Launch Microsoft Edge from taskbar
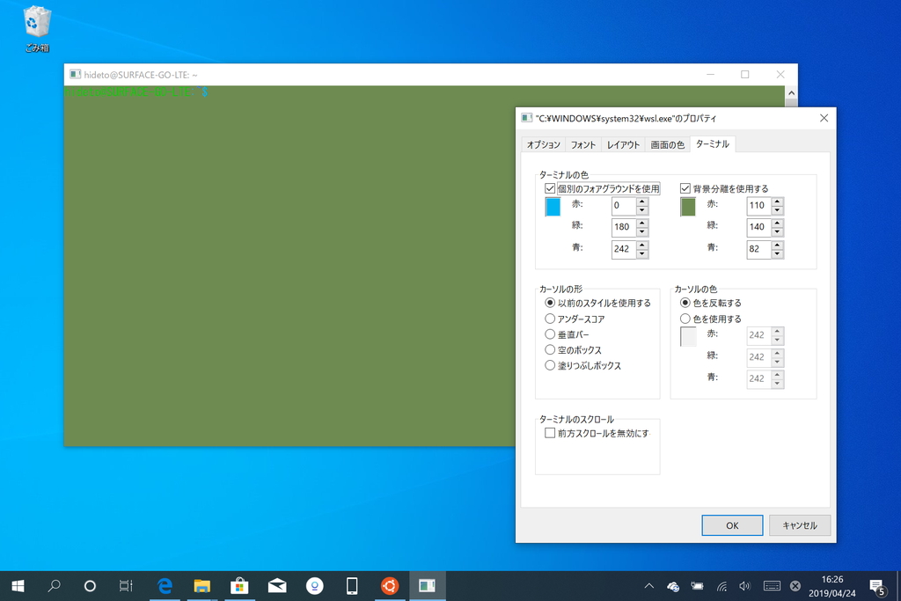The height and width of the screenshot is (601, 901). click(165, 585)
